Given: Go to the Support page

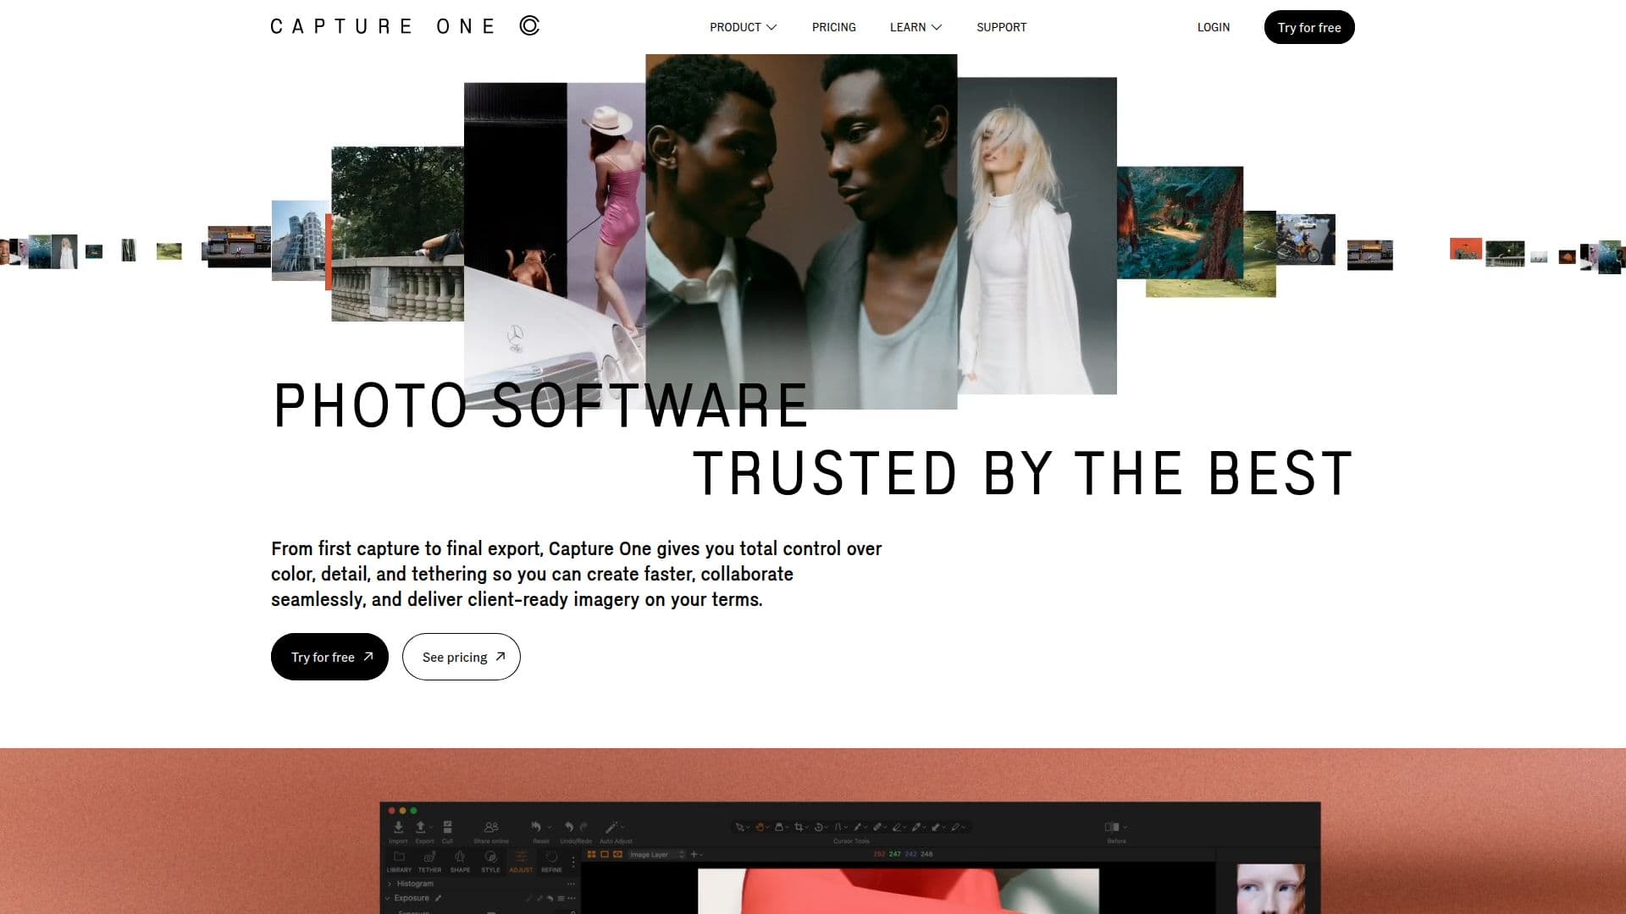Looking at the screenshot, I should (1001, 27).
